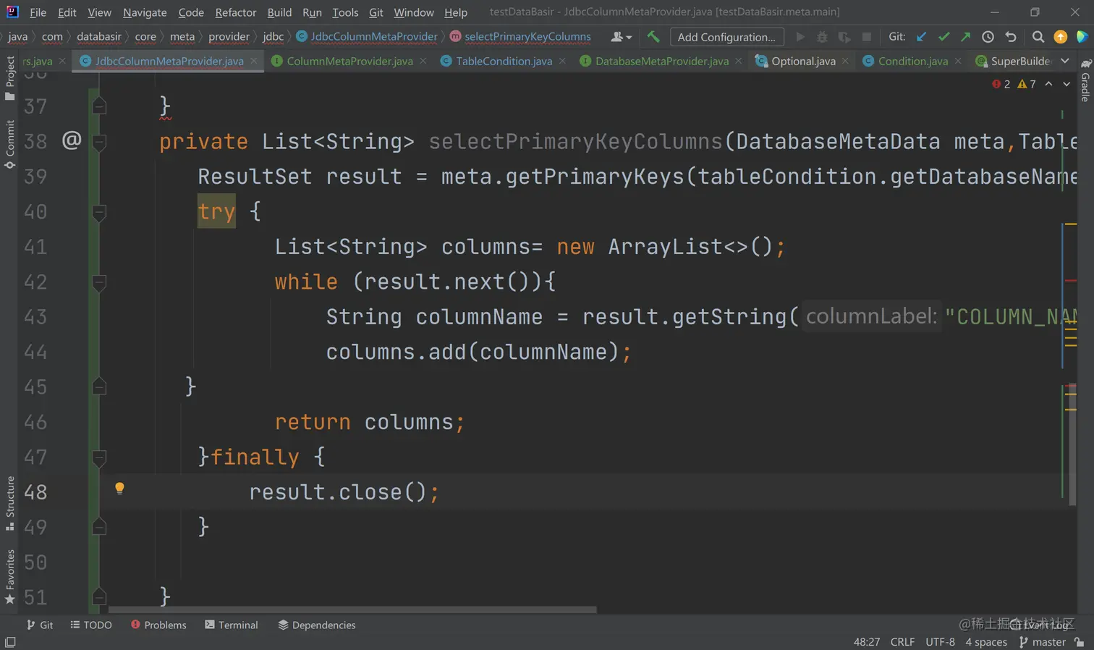Close the JdbcColumnMetaProvider.java tab
The image size is (1094, 650).
(254, 61)
